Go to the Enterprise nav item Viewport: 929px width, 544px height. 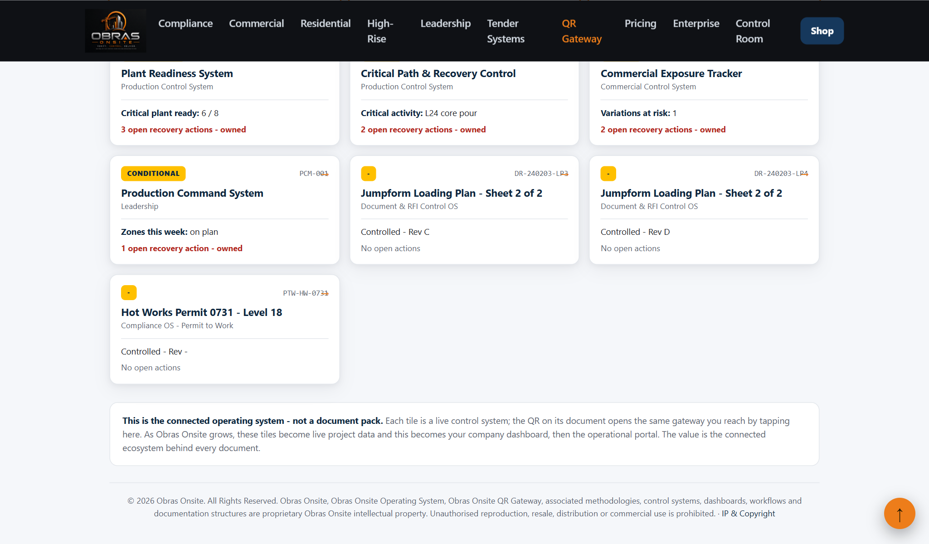click(696, 23)
